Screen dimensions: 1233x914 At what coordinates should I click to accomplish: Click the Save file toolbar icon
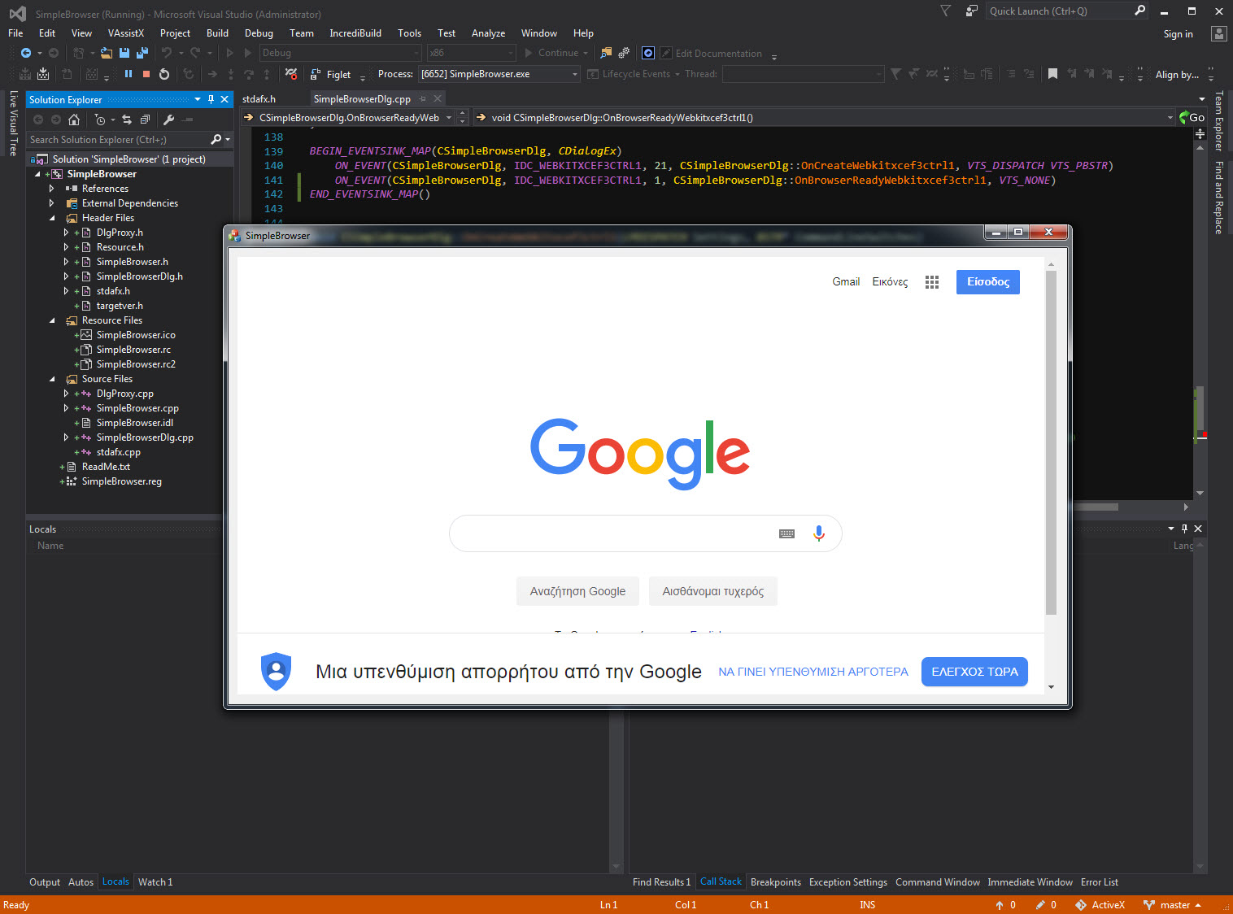(124, 53)
